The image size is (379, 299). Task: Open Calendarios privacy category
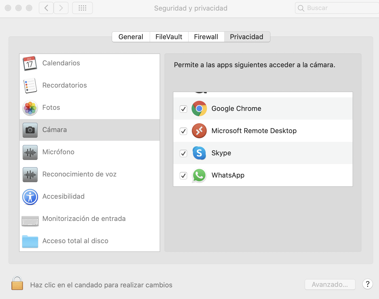tap(61, 63)
